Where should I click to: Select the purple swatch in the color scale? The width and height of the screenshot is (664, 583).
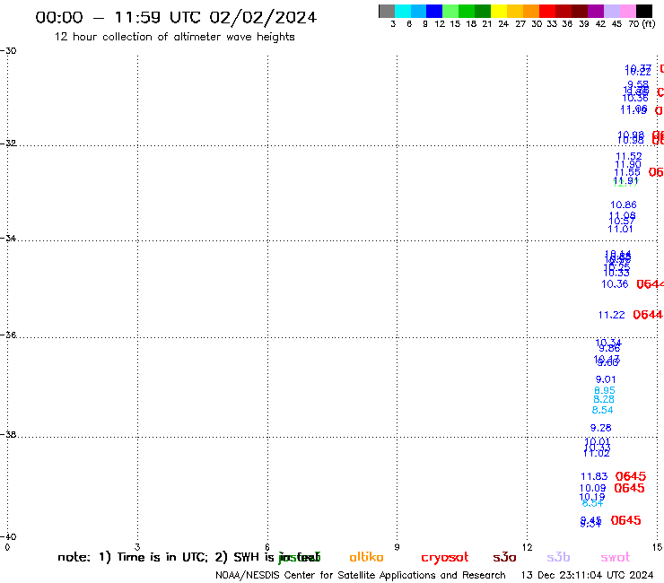point(596,11)
